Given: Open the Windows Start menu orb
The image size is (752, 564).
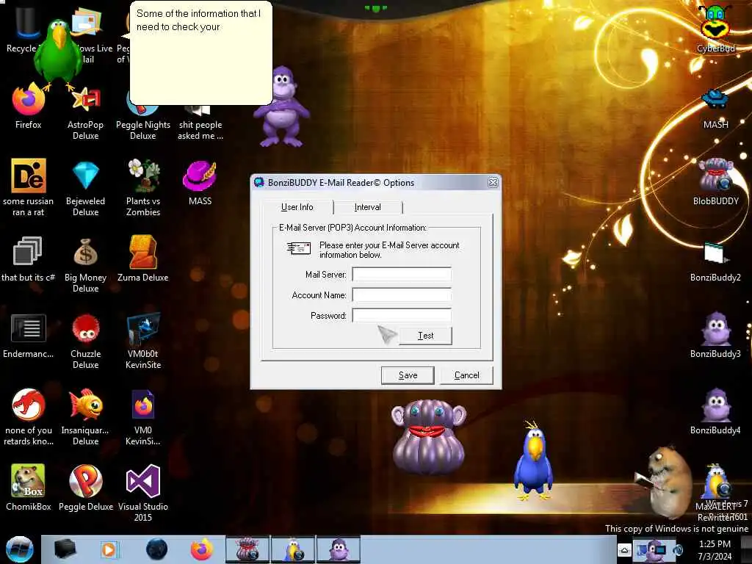Looking at the screenshot, I should [20, 549].
